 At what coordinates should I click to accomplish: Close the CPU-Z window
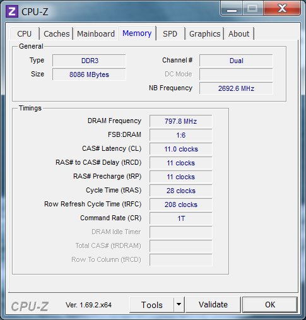coord(282,8)
